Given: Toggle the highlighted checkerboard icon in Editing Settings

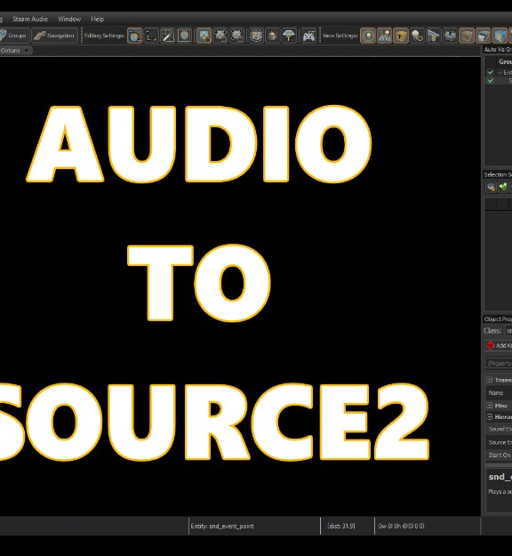Looking at the screenshot, I should coord(204,36).
